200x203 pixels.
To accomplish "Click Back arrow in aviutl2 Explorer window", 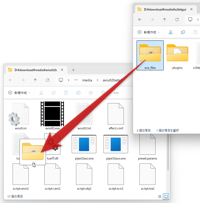I will (x=11, y=80).
